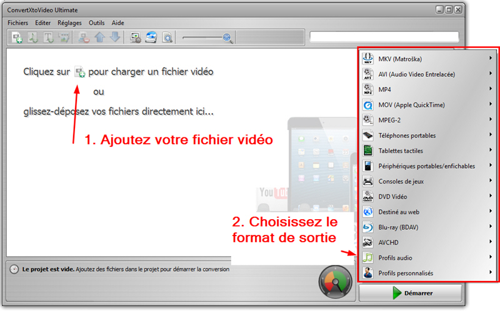Click the inline add-file icon in instructions
This screenshot has height=311, width=500.
80,72
